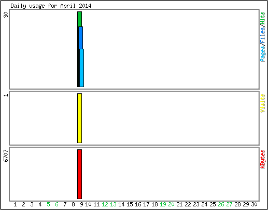Click the KBytes axis label
Viewport: 268px width, 210px height.
click(x=263, y=159)
